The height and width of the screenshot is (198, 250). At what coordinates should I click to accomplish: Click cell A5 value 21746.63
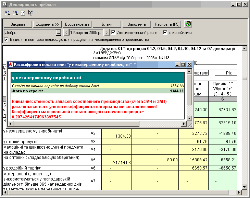(116, 160)
